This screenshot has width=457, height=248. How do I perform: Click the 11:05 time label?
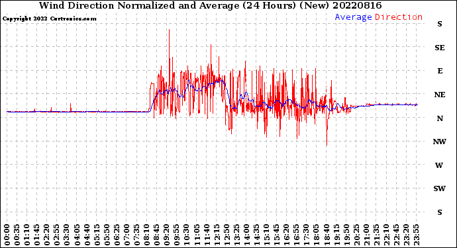[x=197, y=235]
